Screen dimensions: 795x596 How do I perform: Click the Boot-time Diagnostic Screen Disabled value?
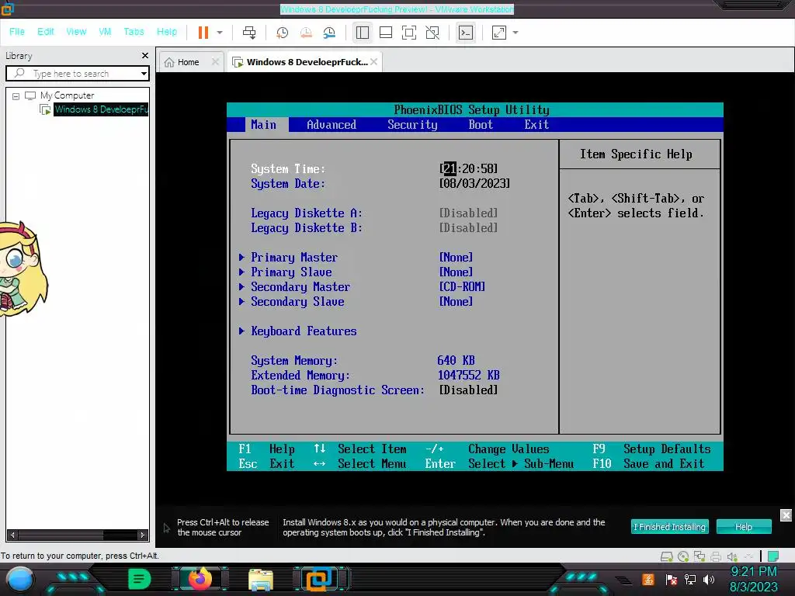(x=468, y=390)
